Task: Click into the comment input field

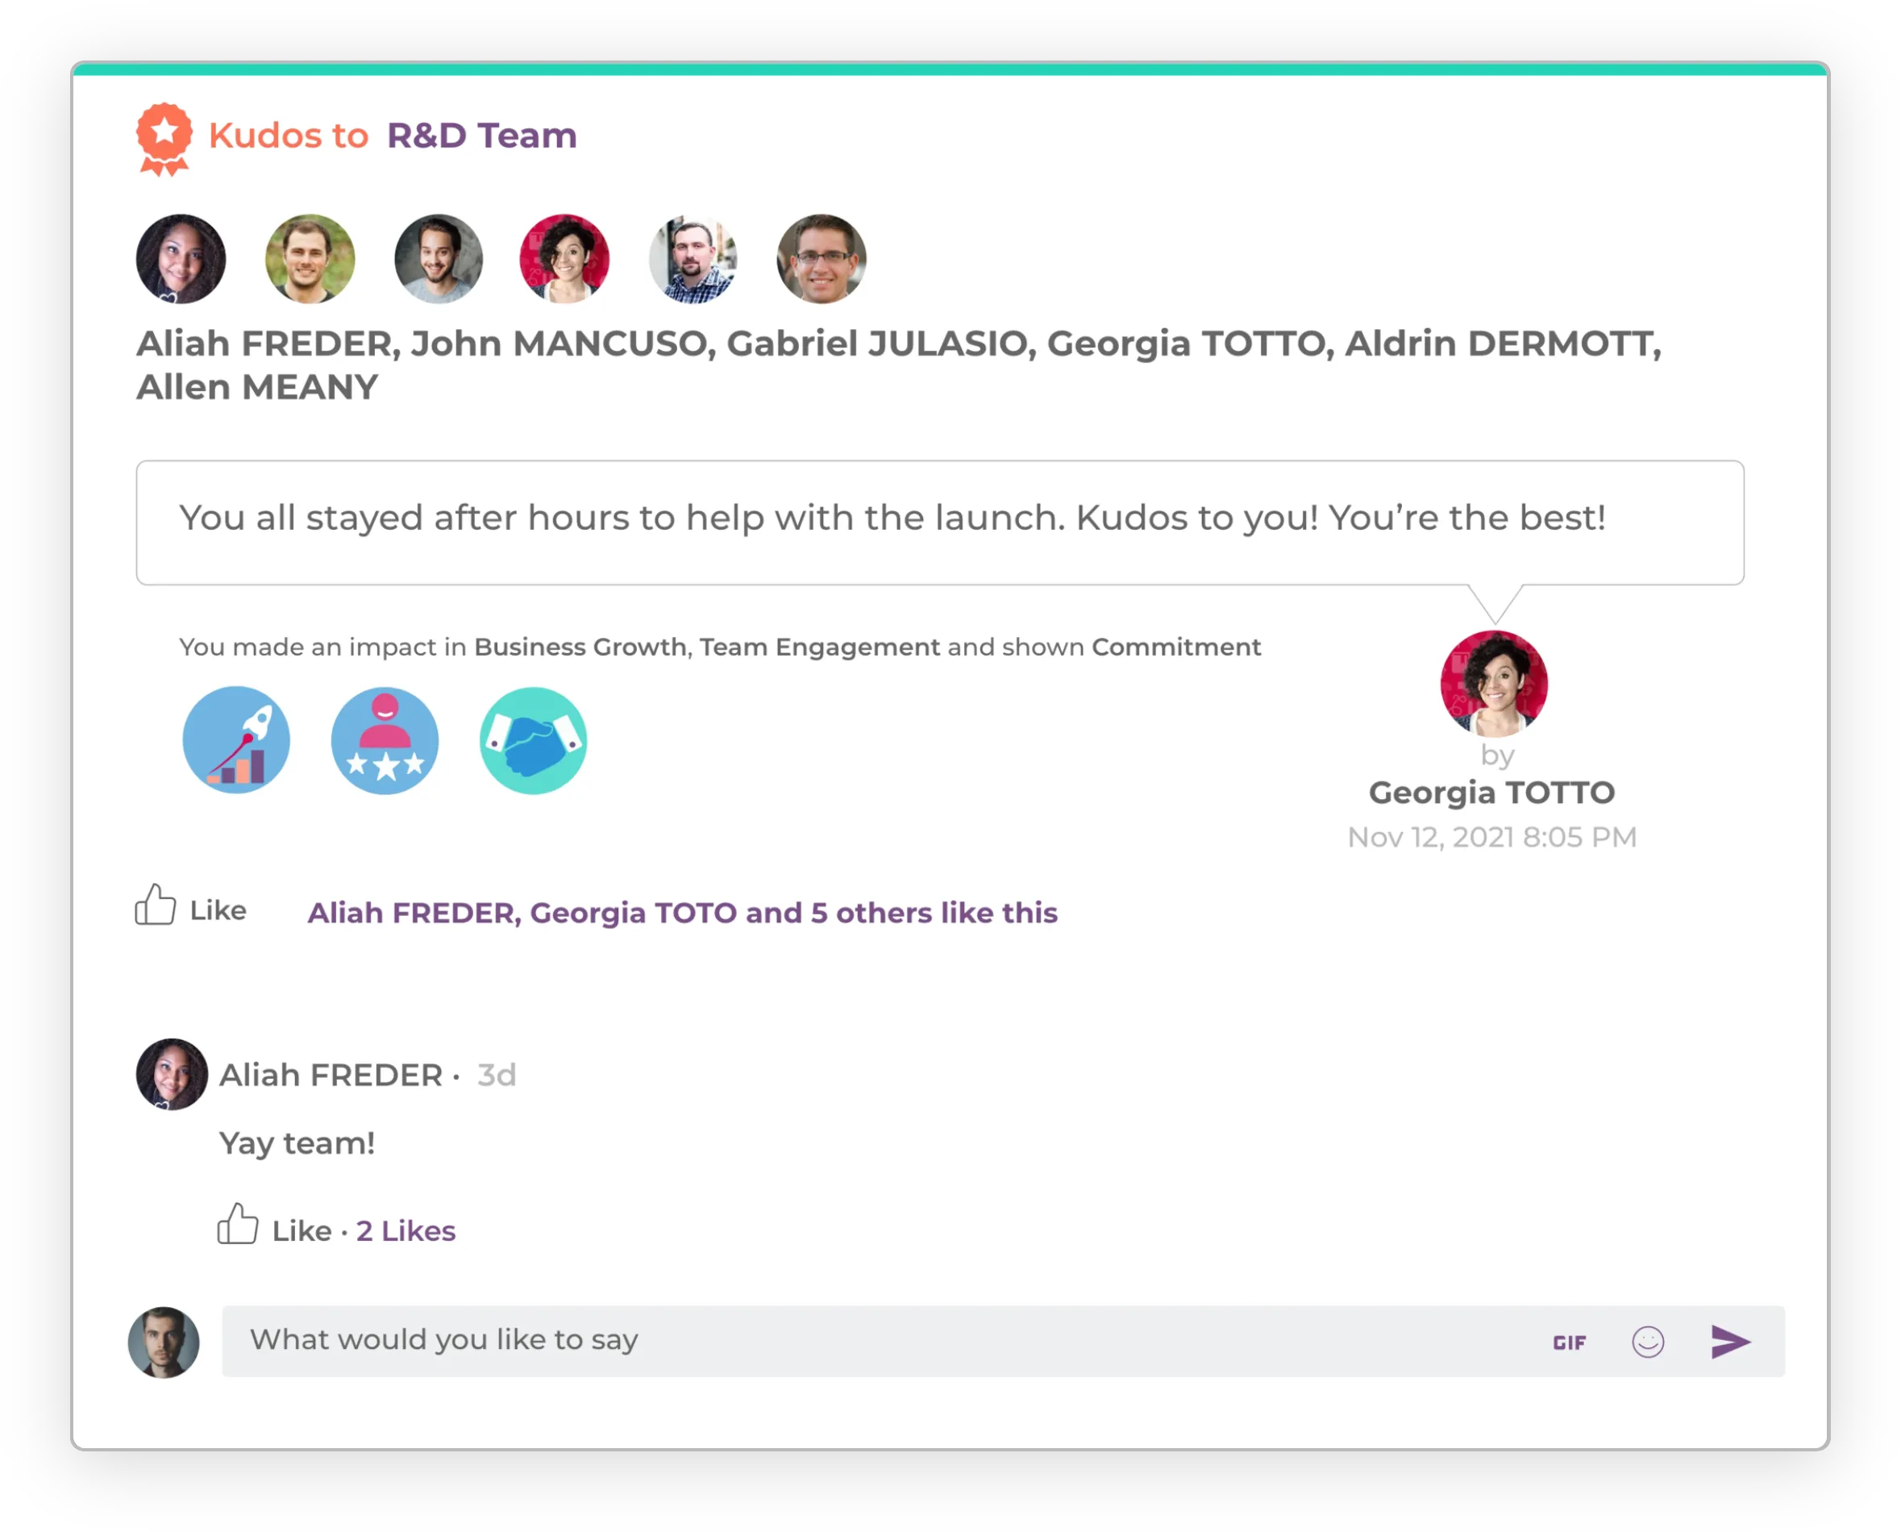Action: [x=882, y=1342]
